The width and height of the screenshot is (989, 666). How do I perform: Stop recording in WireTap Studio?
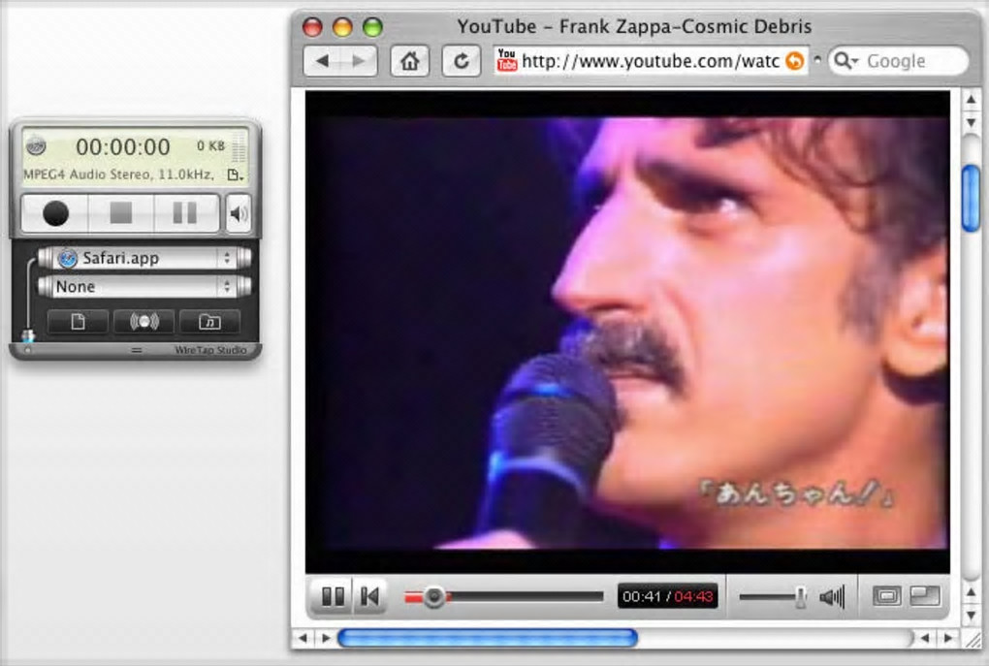click(x=120, y=213)
